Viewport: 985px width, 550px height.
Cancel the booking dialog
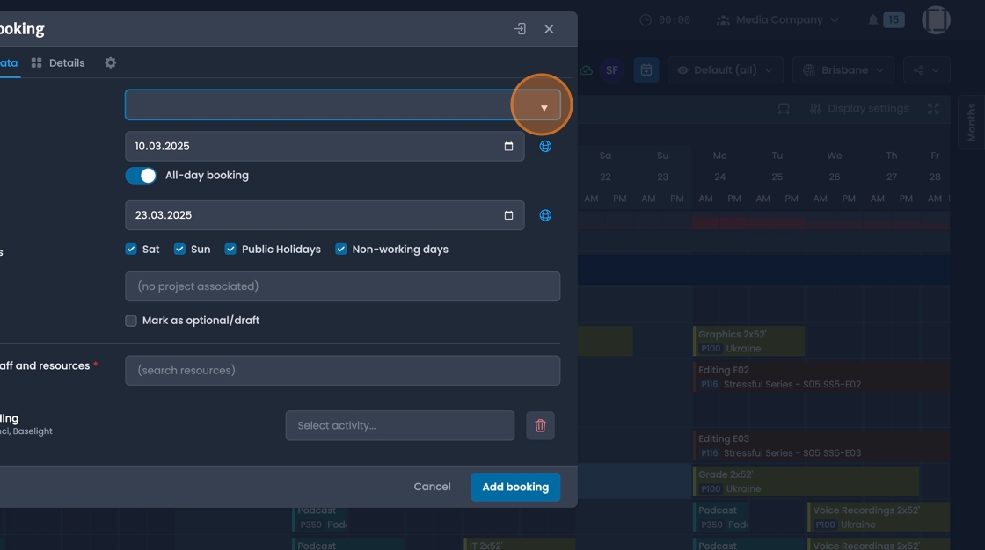pos(432,486)
